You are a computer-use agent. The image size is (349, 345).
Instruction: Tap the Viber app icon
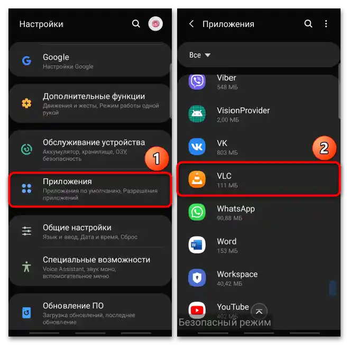[197, 81]
